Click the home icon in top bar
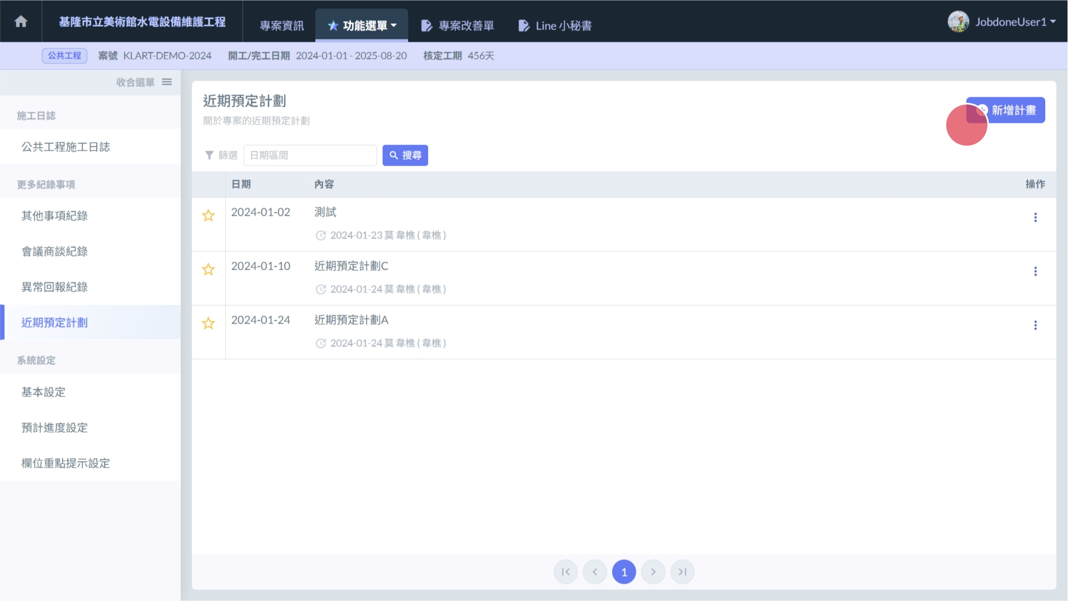The width and height of the screenshot is (1068, 601). [x=21, y=22]
